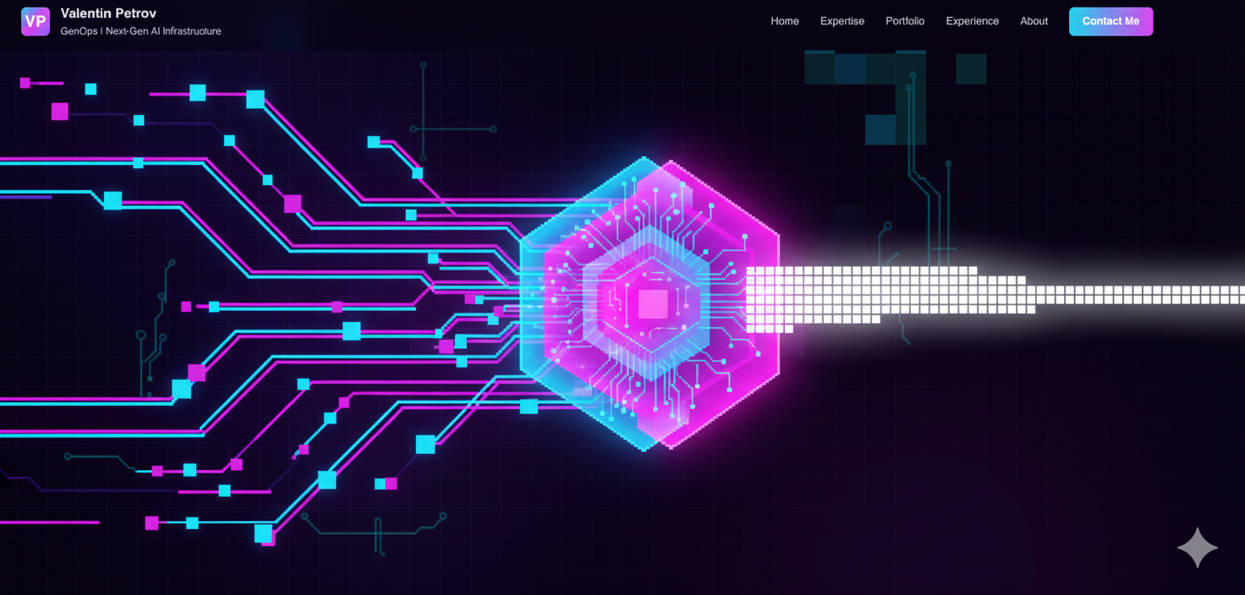
Task: Go to the Home nav link
Action: [x=784, y=21]
